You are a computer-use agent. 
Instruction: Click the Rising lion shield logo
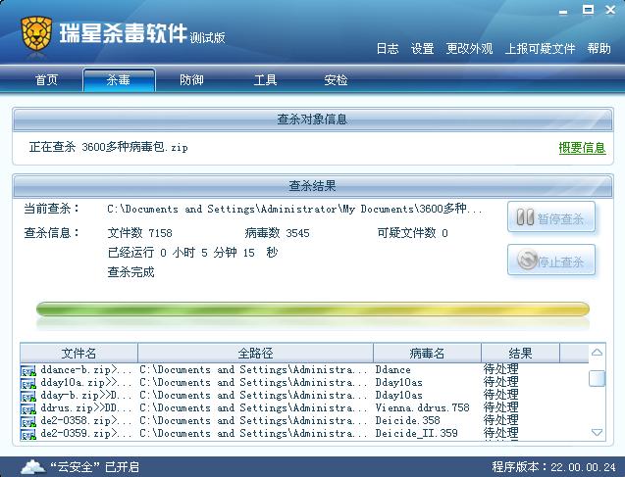coord(36,33)
